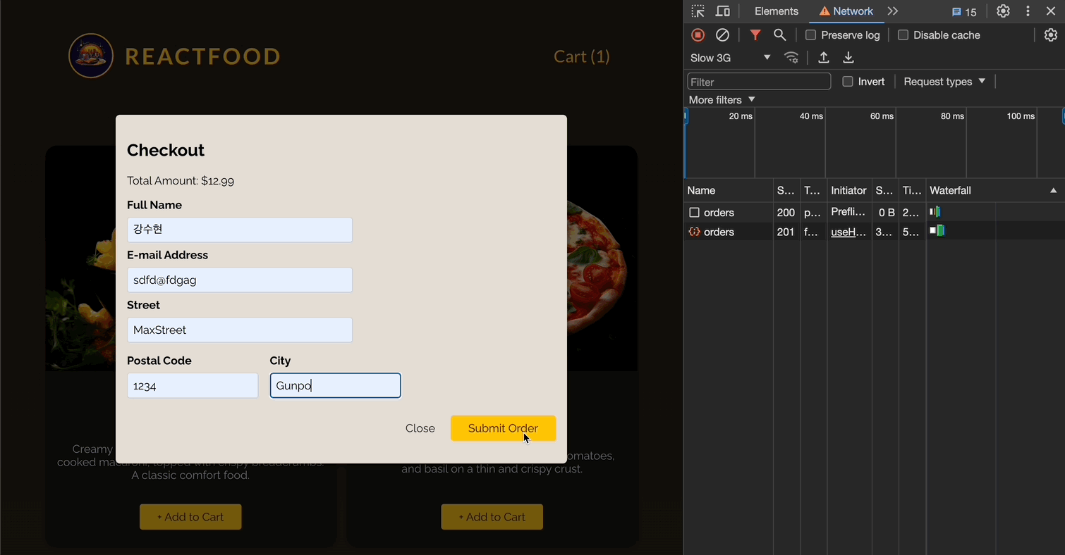Sort by the Name column header
This screenshot has width=1065, height=555.
pyautogui.click(x=729, y=191)
